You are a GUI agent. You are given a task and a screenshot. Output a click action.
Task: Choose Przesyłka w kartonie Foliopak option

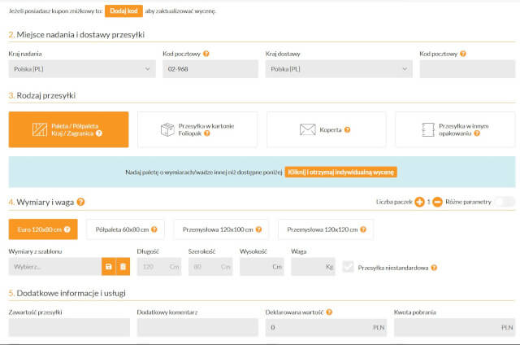click(199, 129)
